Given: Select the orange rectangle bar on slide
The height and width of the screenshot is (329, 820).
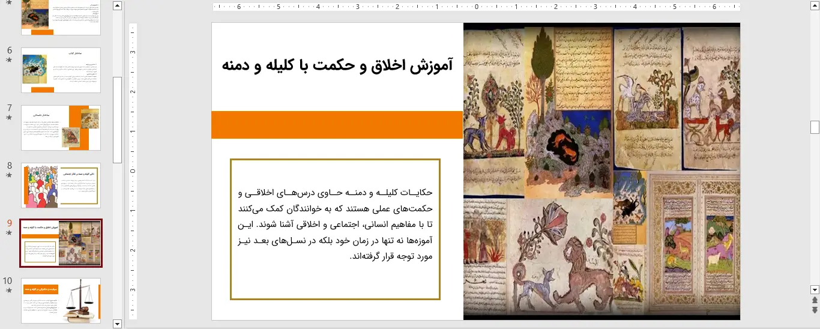Looking at the screenshot, I should tap(337, 125).
